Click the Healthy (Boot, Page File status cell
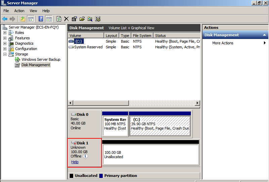This screenshot has height=182, width=269. (x=177, y=41)
